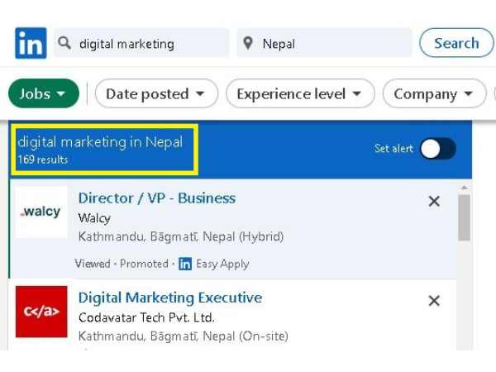Click the results list scrollbar thumb
This screenshot has height=372, width=496.
click(464, 217)
